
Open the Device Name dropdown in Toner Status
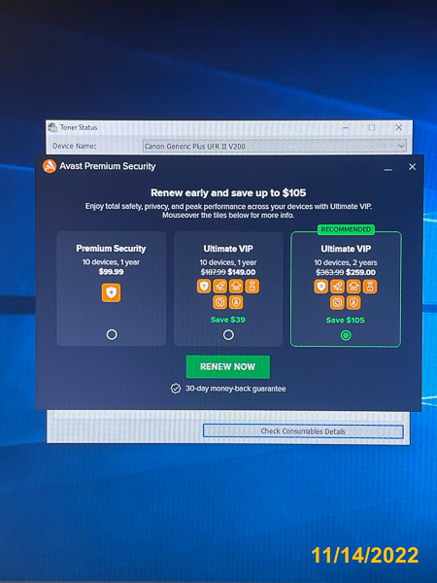[x=275, y=146]
